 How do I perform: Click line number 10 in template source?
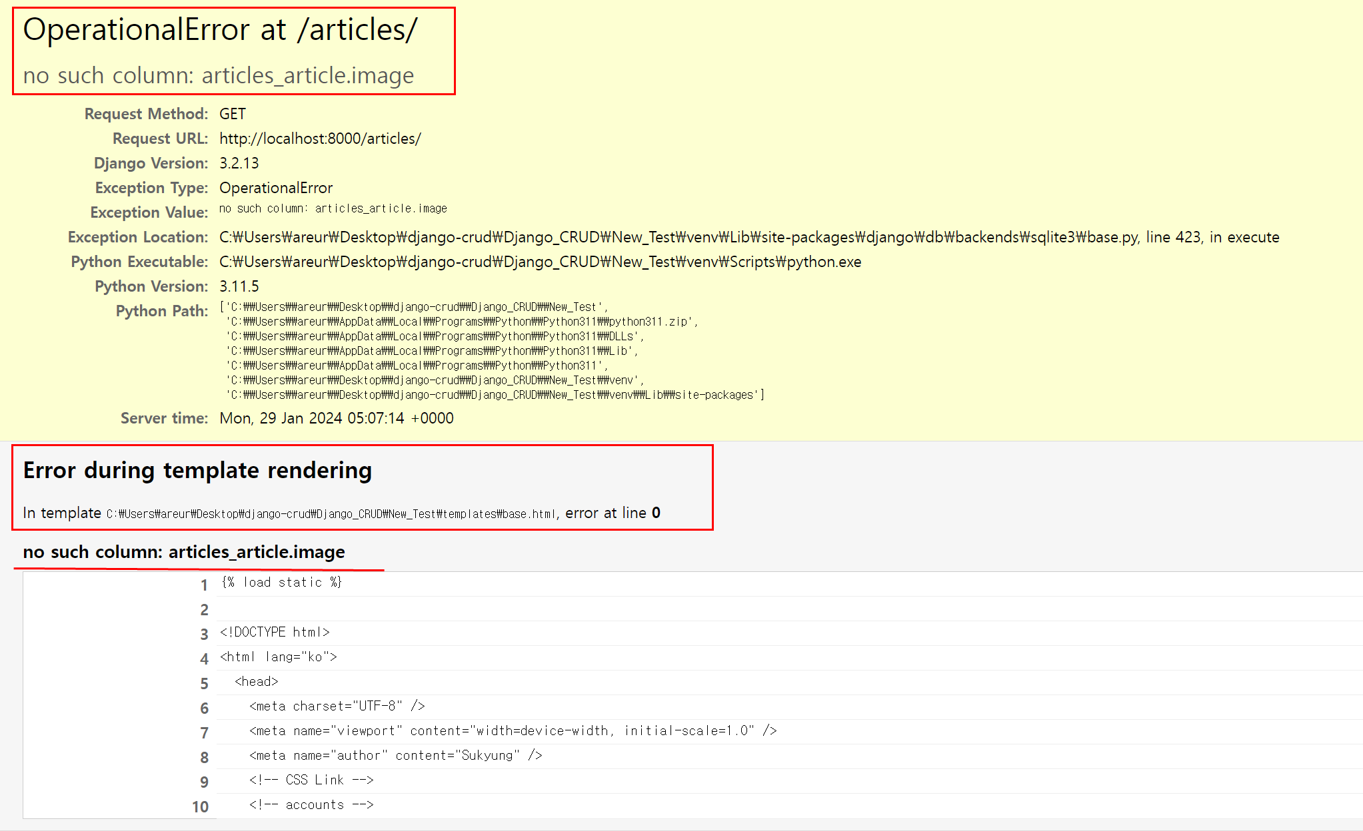(x=200, y=806)
